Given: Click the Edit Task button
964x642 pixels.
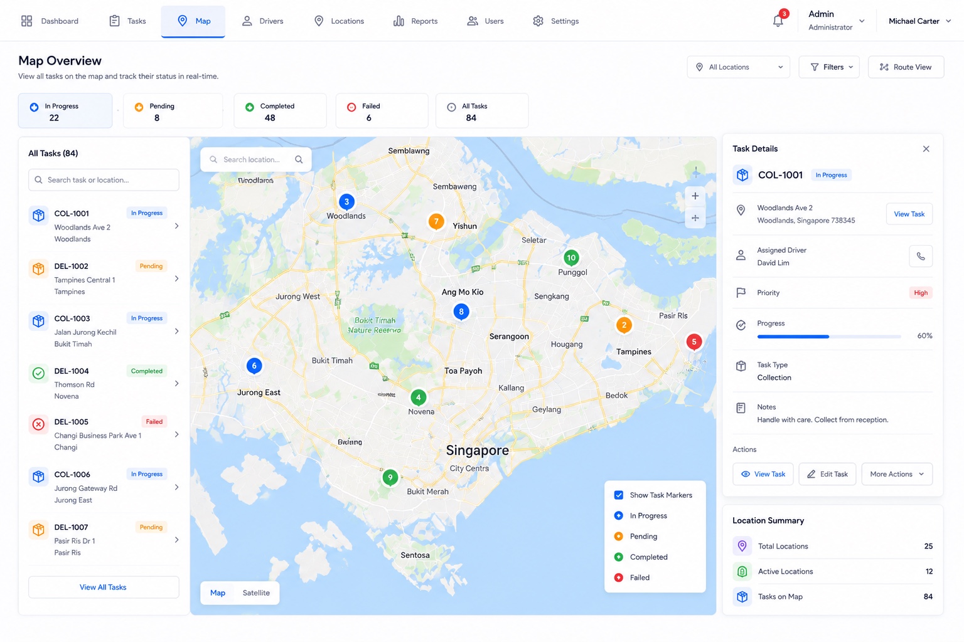Looking at the screenshot, I should click(827, 474).
